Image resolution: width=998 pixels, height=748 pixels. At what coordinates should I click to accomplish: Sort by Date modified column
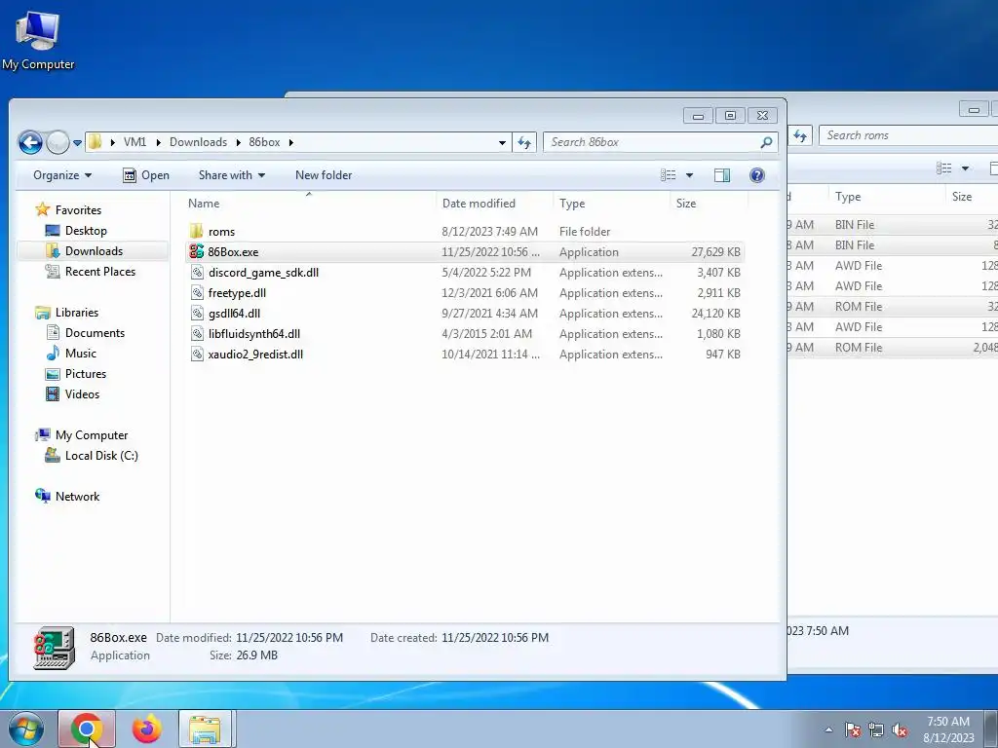[x=495, y=204]
